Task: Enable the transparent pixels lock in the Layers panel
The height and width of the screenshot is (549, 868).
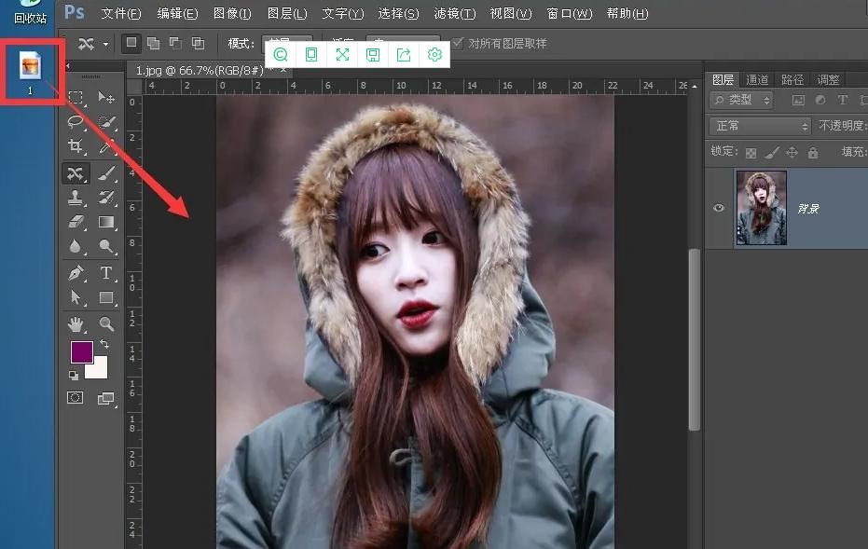Action: coord(751,152)
